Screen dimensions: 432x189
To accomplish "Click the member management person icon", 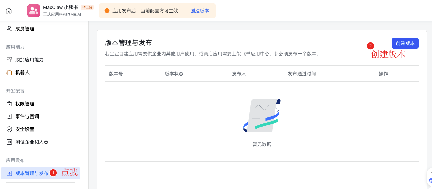I will pyautogui.click(x=9, y=29).
